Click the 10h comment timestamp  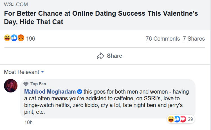(x=28, y=122)
